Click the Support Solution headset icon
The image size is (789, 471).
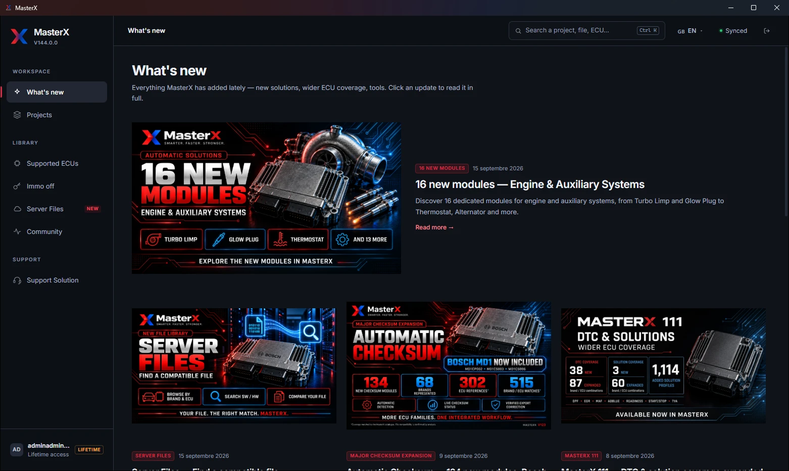[x=17, y=280]
